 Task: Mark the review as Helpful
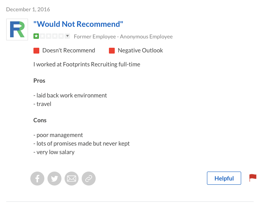[x=224, y=179]
